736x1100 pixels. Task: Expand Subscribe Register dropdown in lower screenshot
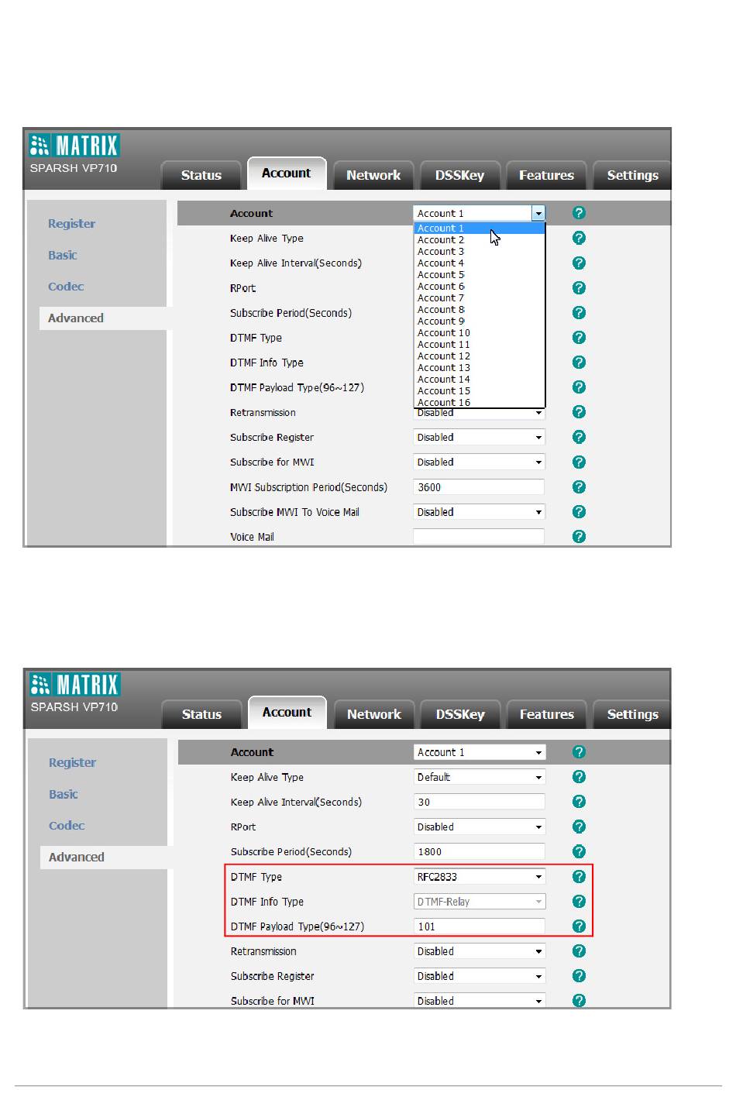pyautogui.click(x=480, y=976)
